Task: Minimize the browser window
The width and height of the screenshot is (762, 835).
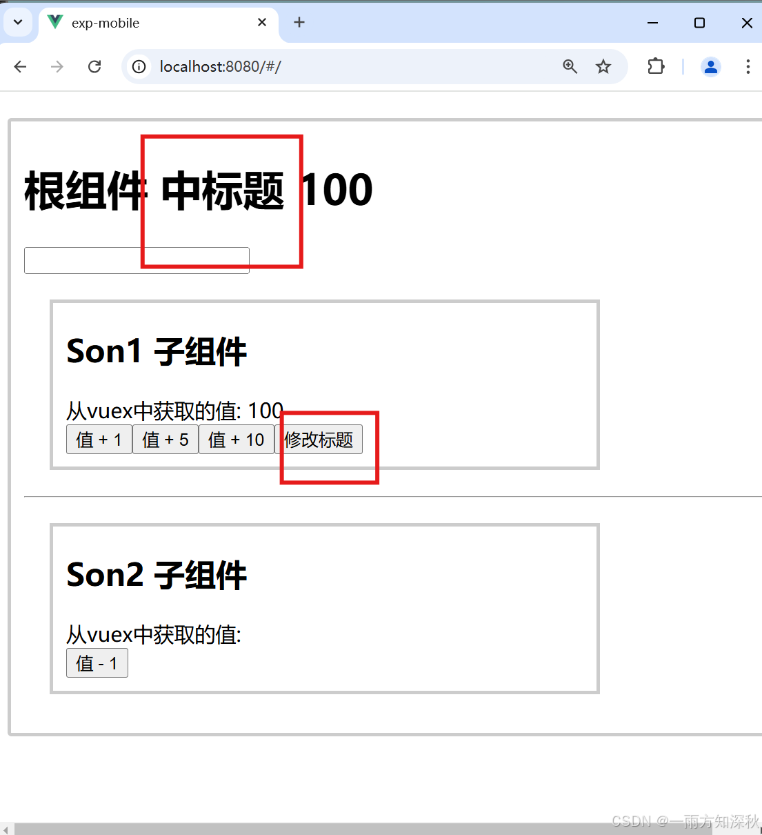Action: point(652,23)
